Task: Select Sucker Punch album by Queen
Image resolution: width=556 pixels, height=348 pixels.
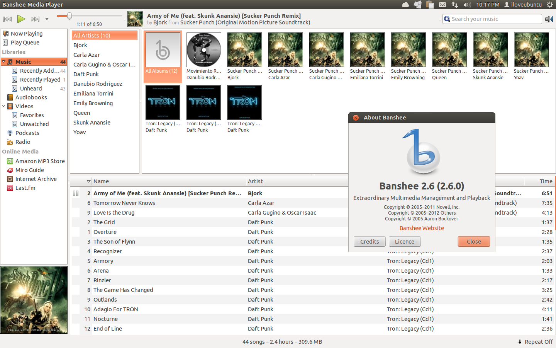Action: tap(449, 57)
